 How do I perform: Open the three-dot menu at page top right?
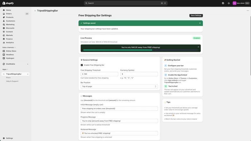point(248,11)
